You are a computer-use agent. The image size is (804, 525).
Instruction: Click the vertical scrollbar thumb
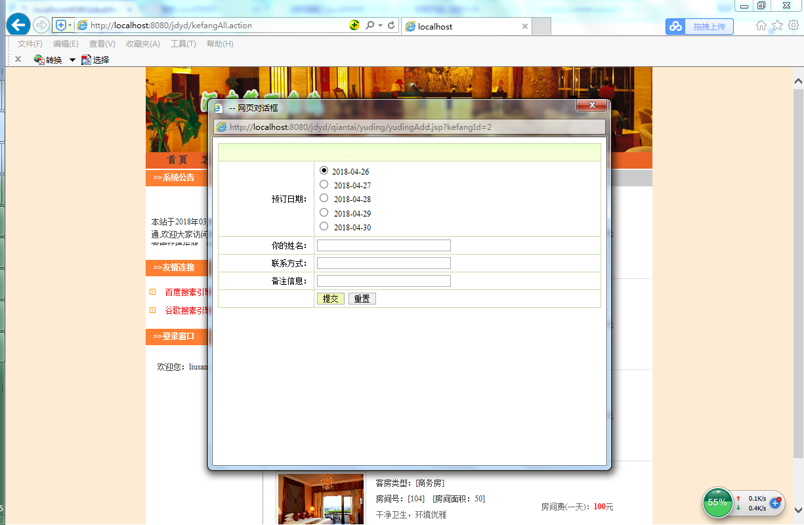(x=798, y=274)
